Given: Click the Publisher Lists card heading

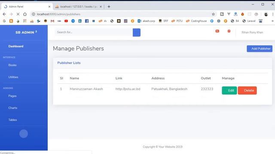Looking at the screenshot, I should pos(69,63).
